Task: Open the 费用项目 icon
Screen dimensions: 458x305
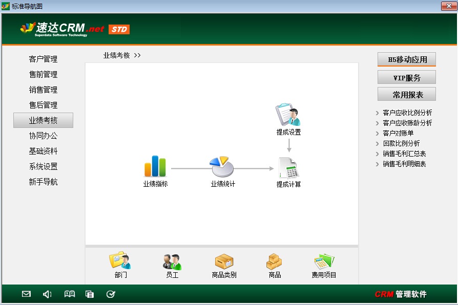Action: 324,261
